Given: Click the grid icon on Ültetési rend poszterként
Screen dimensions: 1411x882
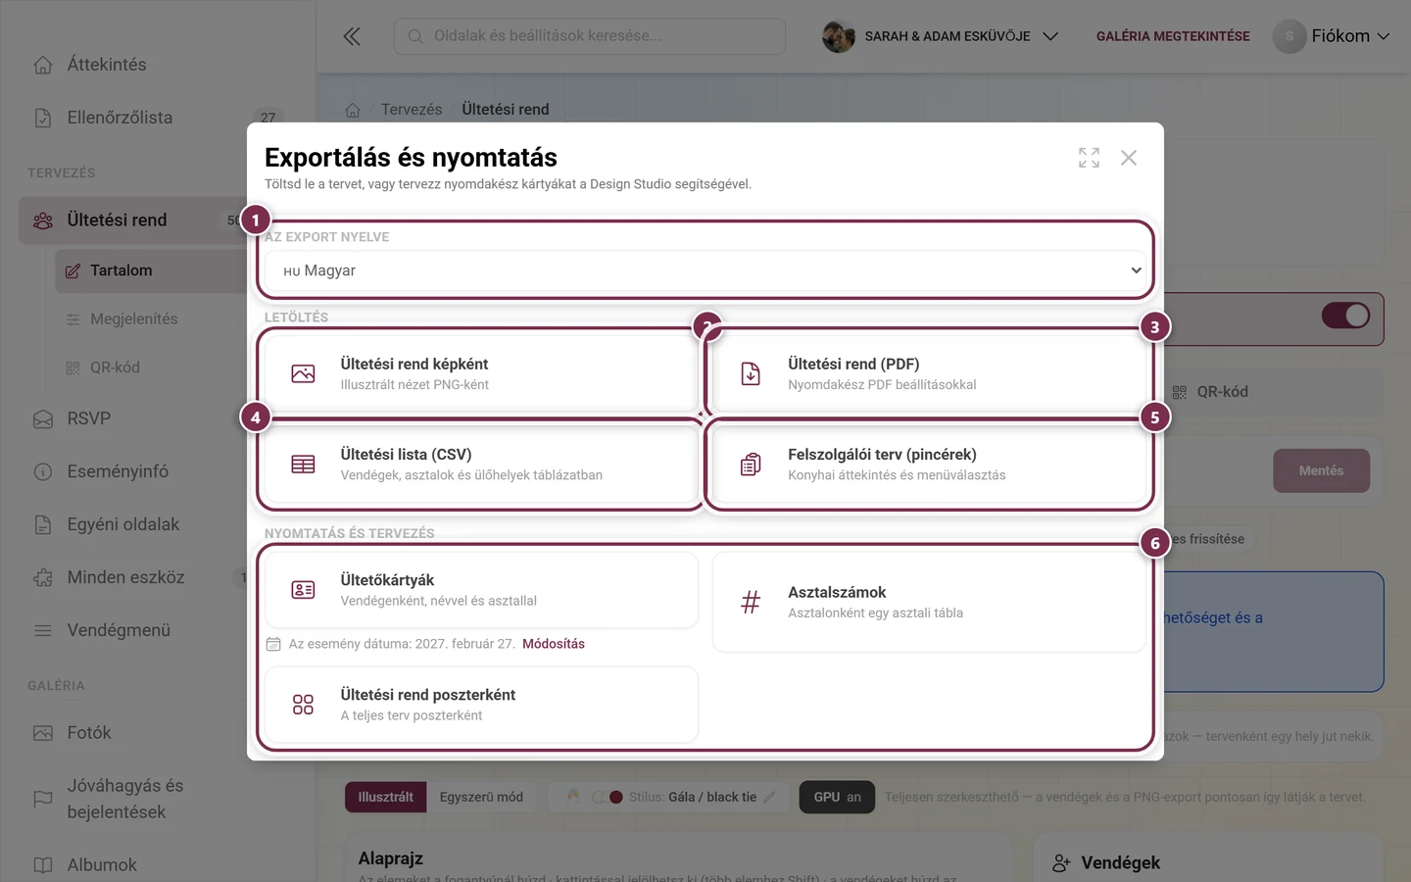Looking at the screenshot, I should click(303, 705).
